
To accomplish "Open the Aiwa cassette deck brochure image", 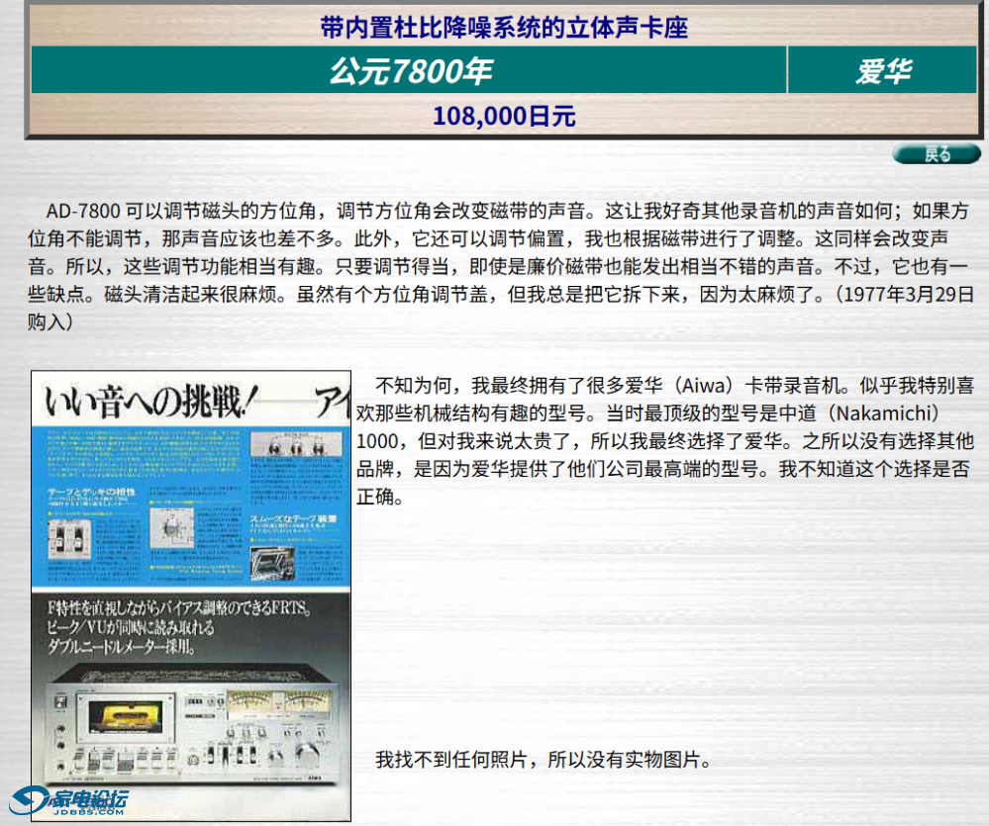I will [191, 597].
